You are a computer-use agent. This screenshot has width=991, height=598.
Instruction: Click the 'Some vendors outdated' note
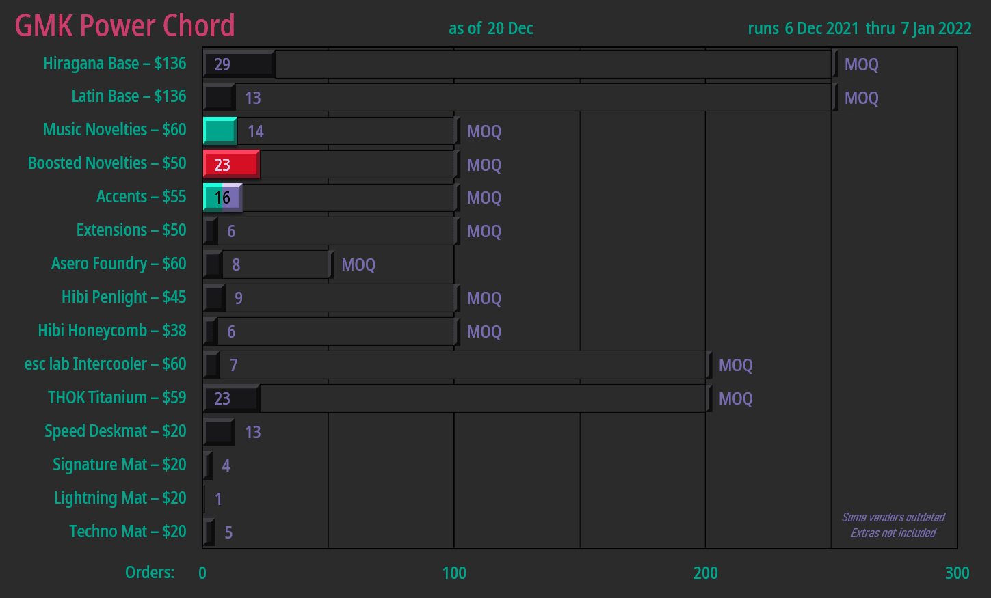[x=893, y=517]
